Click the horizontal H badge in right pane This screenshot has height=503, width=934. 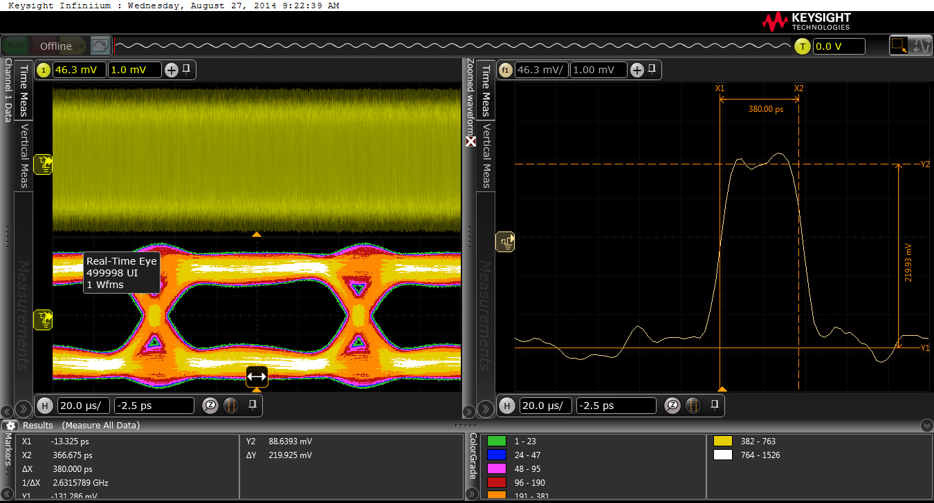[506, 406]
